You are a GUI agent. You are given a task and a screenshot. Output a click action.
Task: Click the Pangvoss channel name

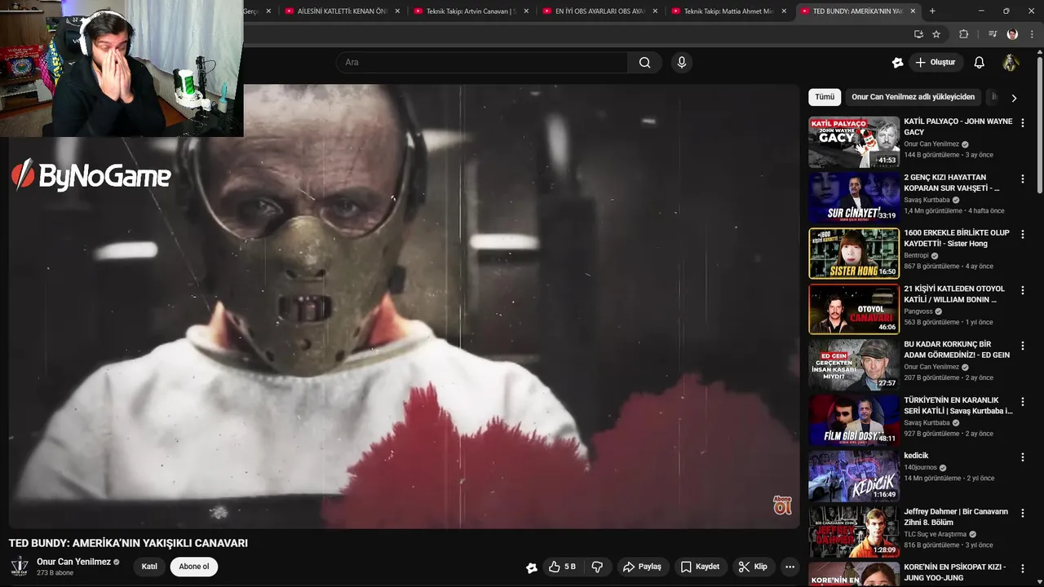[918, 311]
